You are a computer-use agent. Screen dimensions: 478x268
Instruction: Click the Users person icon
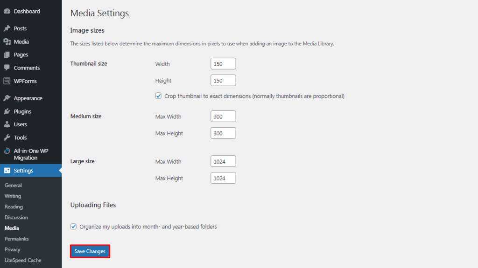[7, 124]
